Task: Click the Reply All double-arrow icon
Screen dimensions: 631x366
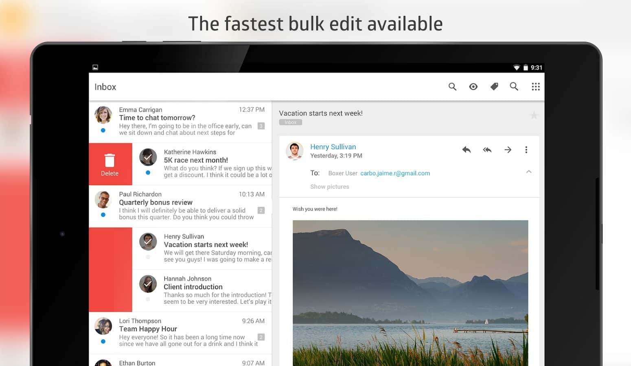Action: pyautogui.click(x=487, y=150)
